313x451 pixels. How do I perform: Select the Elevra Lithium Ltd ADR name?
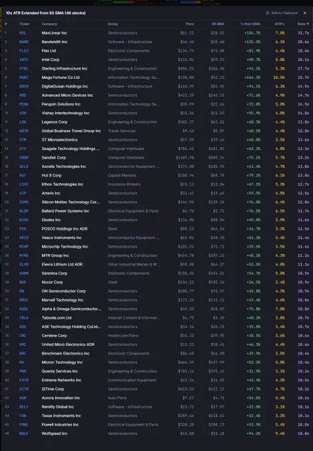(62, 265)
